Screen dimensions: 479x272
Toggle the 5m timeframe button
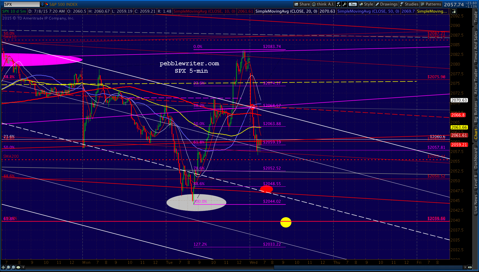(x=353, y=4)
